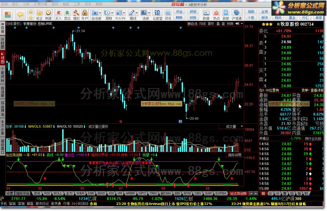Toggle the 窗 window option

[x=223, y=24]
